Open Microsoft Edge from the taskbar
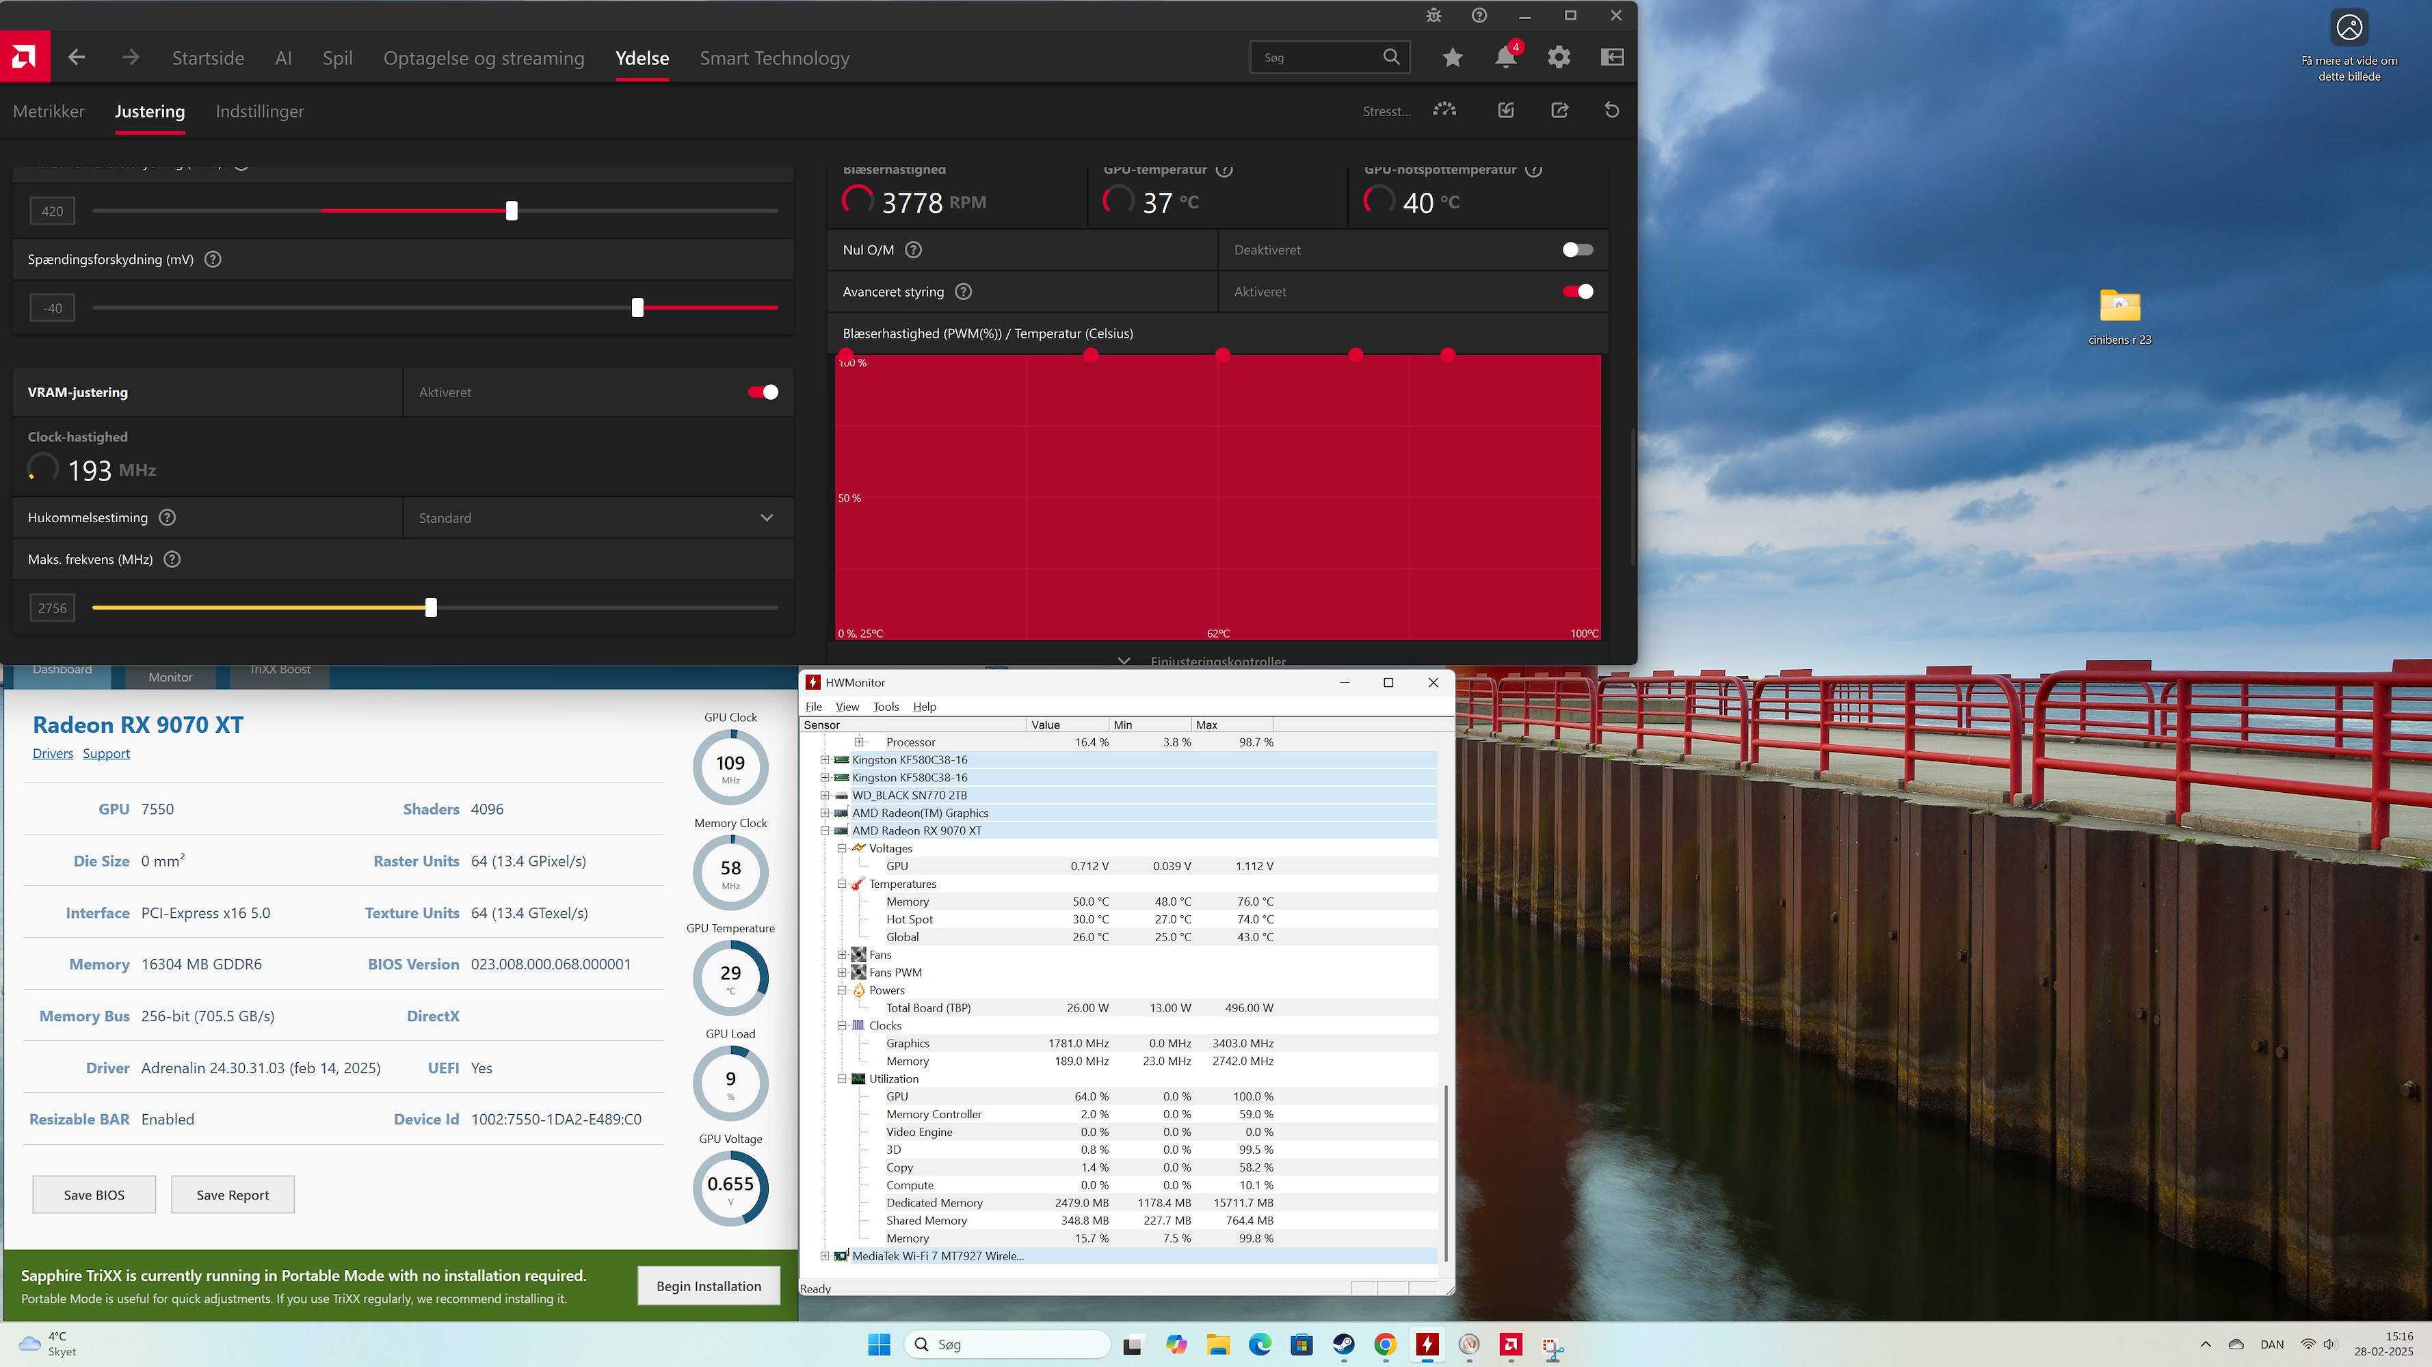Image resolution: width=2432 pixels, height=1367 pixels. click(1260, 1344)
